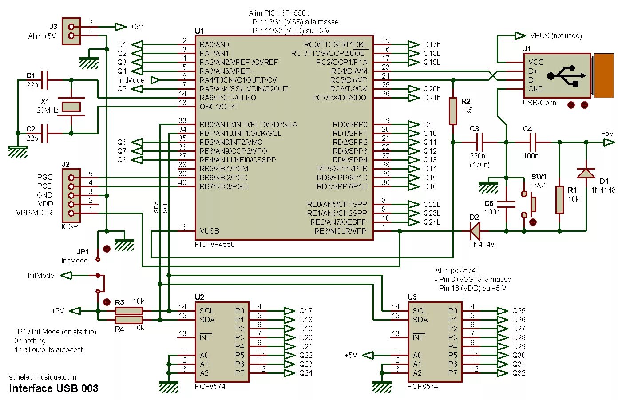The height and width of the screenshot is (400, 622).
Task: Click push button SW1 RAZ
Action: 528,204
